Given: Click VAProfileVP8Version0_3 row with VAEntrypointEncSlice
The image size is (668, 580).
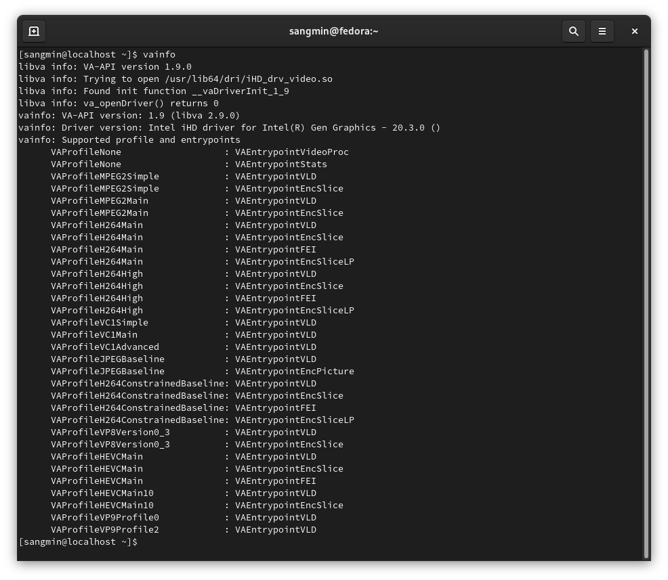Looking at the screenshot, I should 197,444.
